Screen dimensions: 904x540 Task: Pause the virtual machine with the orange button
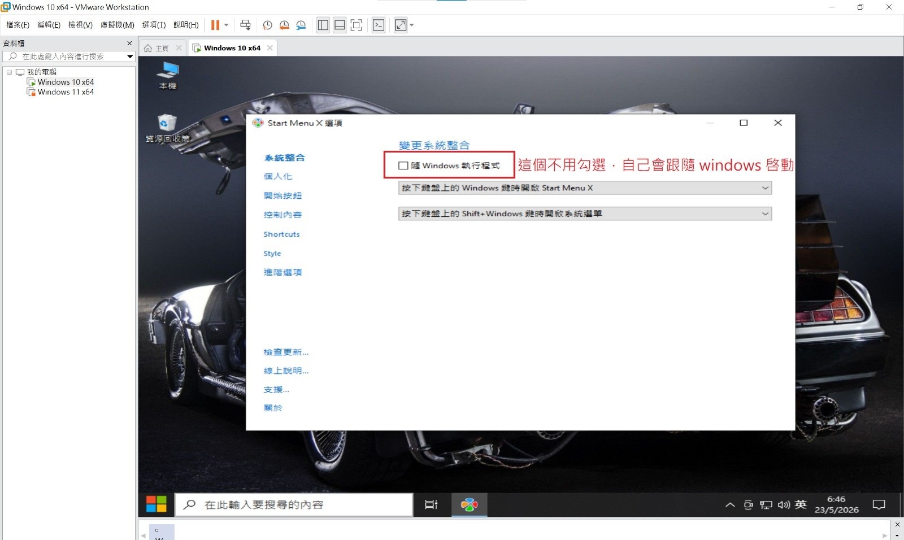(215, 25)
